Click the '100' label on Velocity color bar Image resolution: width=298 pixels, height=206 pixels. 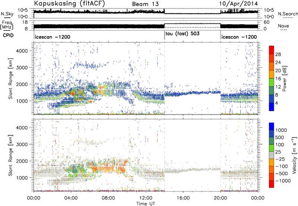(x=280, y=145)
